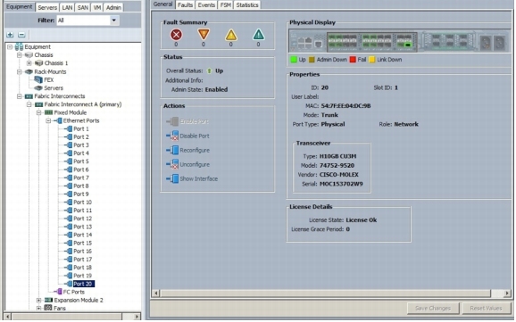The image size is (516, 322).
Task: Collapse Fabric Interconnect A (primary)
Action: (x=29, y=104)
